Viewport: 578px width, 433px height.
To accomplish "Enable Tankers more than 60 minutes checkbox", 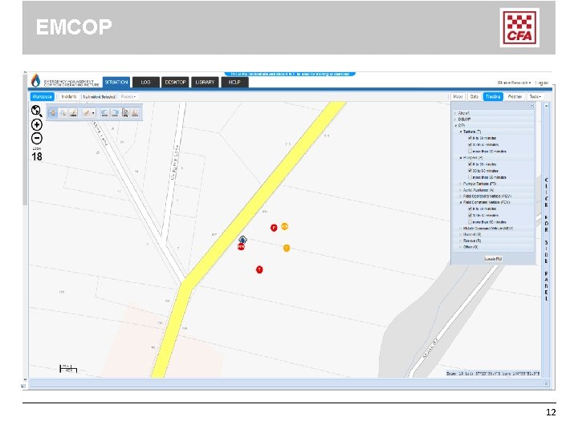I will click(470, 151).
